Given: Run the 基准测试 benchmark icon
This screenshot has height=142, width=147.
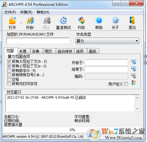Looking at the screenshot, I should (x=63, y=20).
